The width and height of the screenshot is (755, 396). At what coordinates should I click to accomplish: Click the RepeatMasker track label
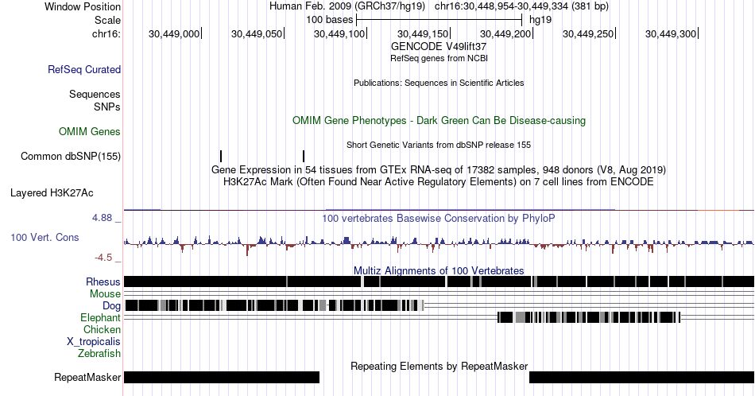(x=87, y=377)
